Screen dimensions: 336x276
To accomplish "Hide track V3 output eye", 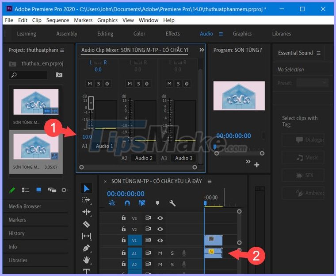I will click(x=160, y=218).
